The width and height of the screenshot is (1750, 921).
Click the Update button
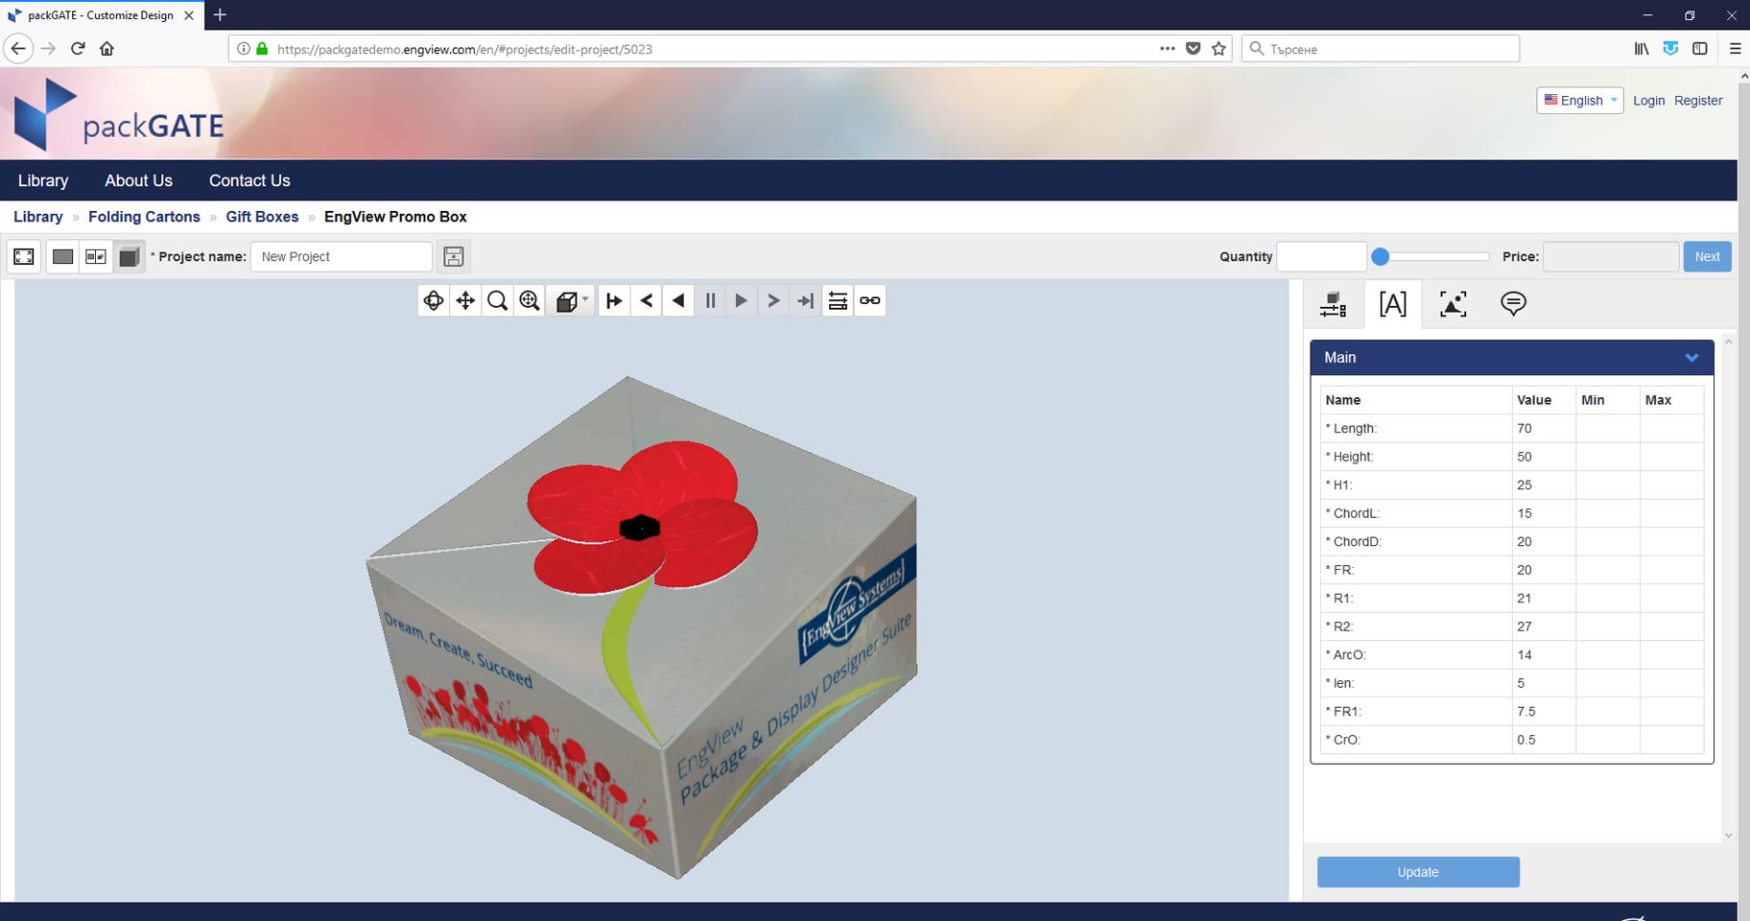point(1418,872)
